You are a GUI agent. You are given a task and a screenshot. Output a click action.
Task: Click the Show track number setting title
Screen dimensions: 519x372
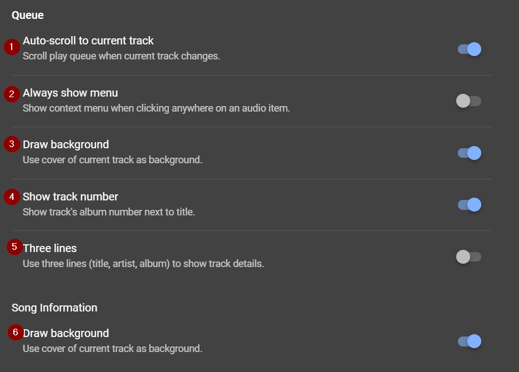tap(71, 197)
